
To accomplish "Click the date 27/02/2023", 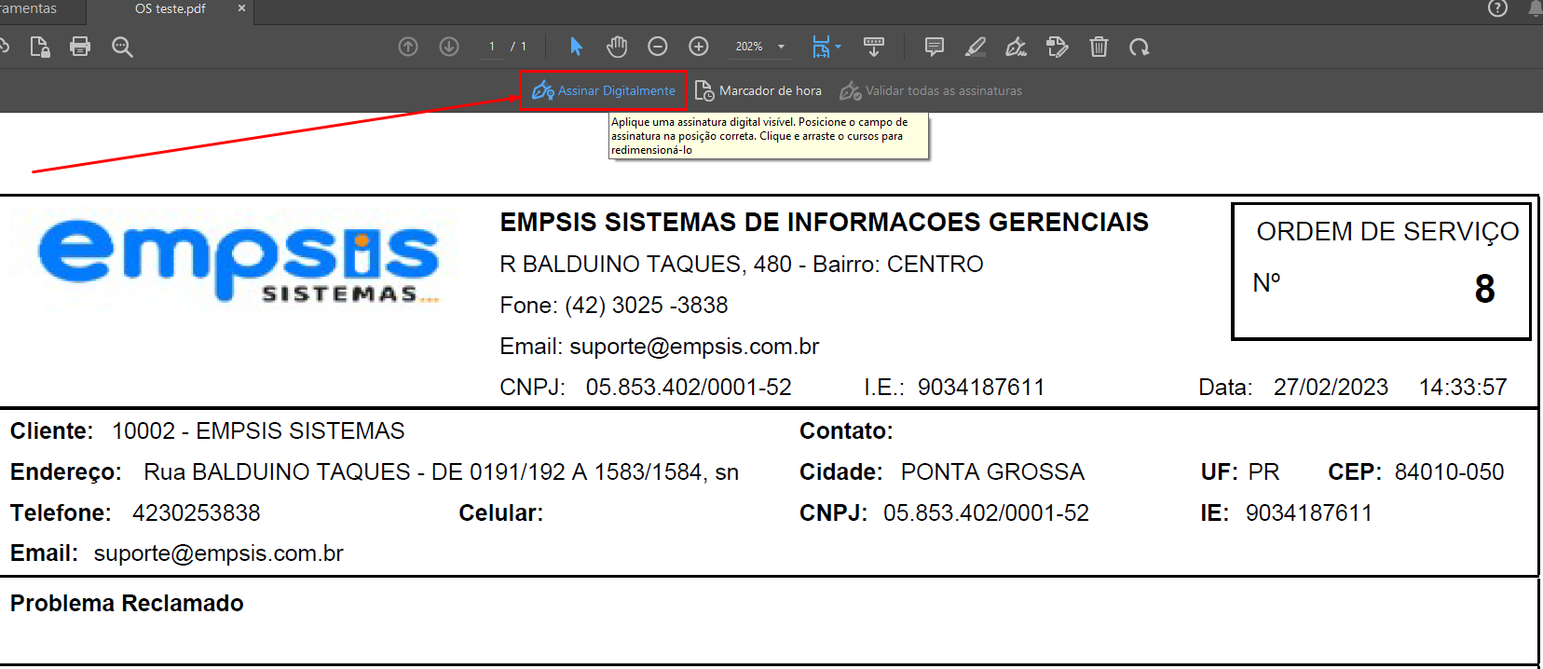I will pos(1331,387).
